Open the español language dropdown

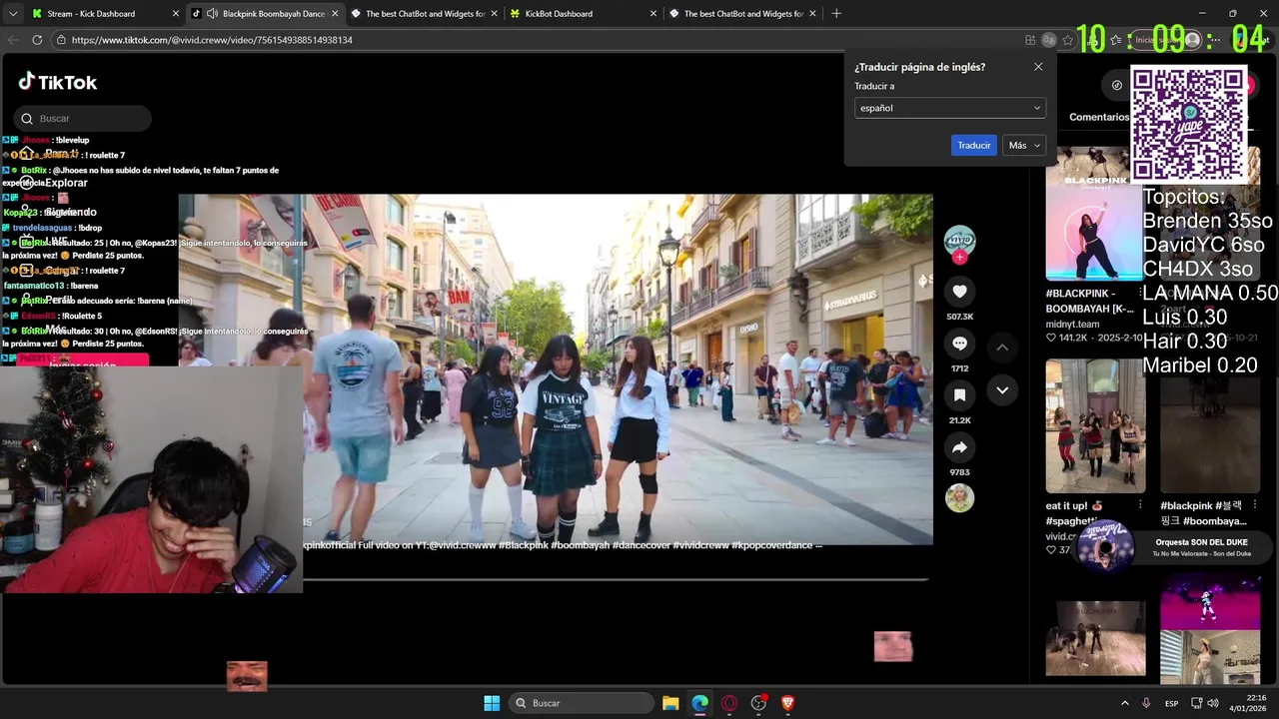pyautogui.click(x=950, y=108)
